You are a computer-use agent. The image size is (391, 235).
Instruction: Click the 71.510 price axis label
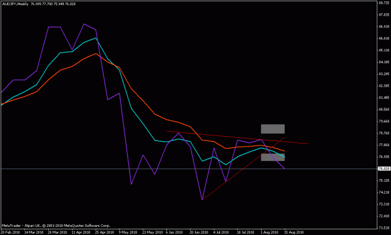[384, 227]
